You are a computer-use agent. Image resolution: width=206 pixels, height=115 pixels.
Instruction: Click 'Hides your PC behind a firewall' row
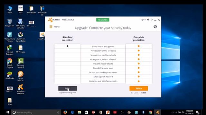(103, 59)
